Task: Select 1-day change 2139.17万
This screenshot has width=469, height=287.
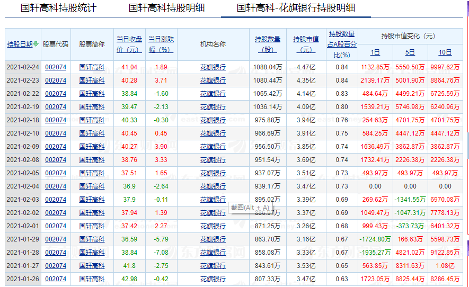Action: pyautogui.click(x=375, y=80)
